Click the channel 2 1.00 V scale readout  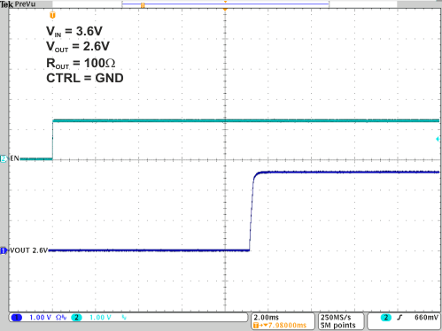(100, 318)
